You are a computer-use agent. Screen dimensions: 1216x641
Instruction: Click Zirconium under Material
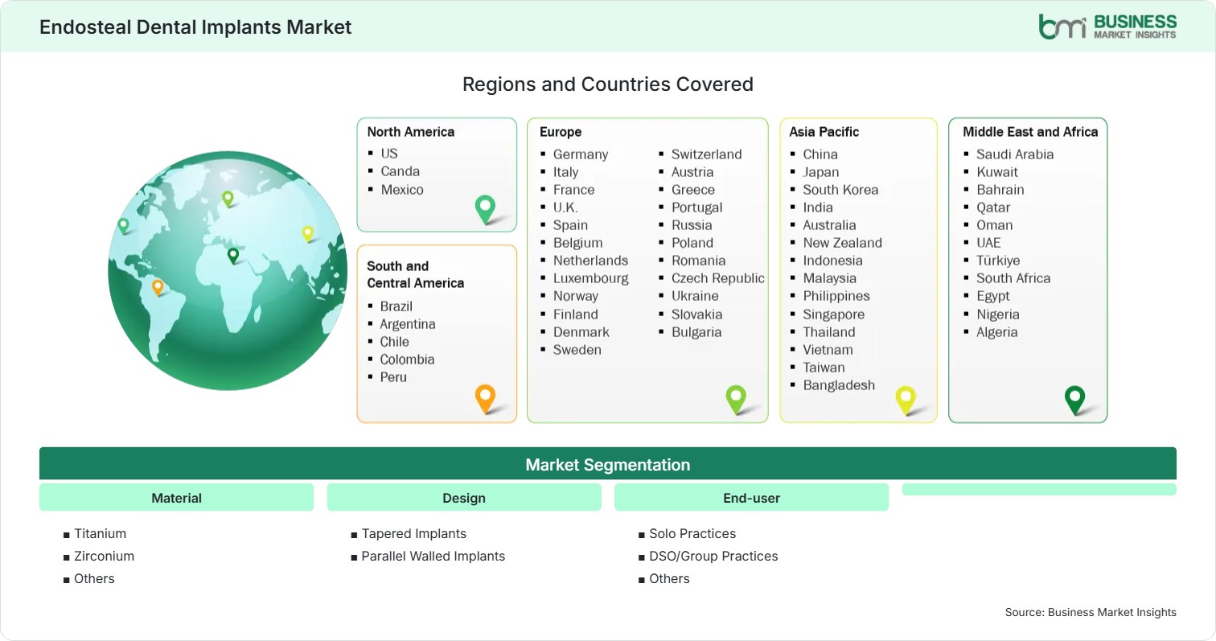pos(104,556)
